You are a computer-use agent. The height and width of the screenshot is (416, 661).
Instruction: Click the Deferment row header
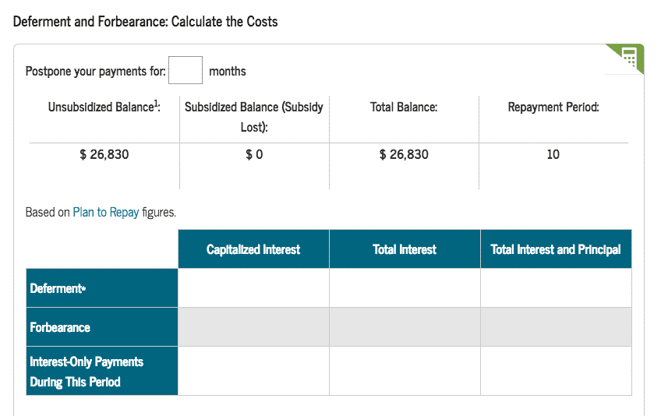click(102, 288)
